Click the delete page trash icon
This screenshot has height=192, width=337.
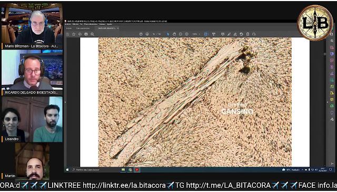pos(247,34)
